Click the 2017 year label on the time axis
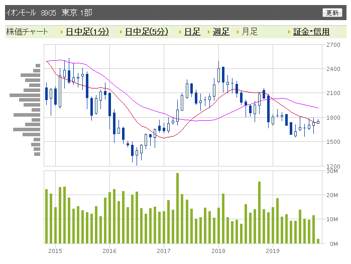Viewport: 351px width, 264px height. (x=164, y=250)
